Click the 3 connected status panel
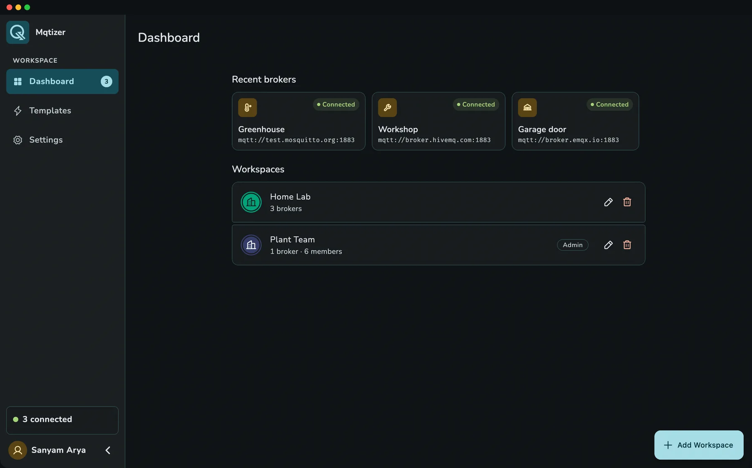 click(x=62, y=420)
